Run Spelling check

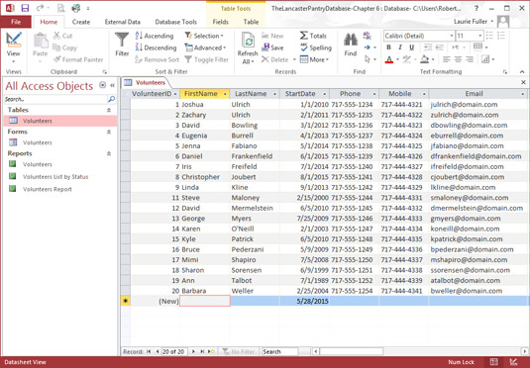coord(316,47)
